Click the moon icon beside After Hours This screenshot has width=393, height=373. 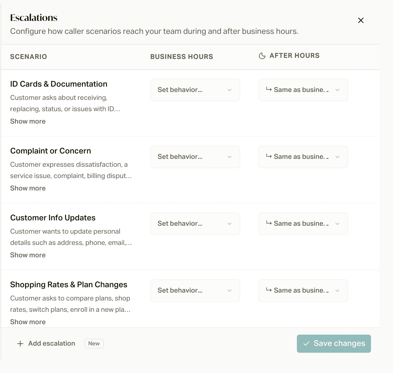click(262, 56)
